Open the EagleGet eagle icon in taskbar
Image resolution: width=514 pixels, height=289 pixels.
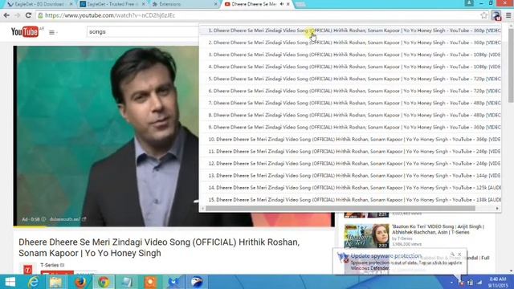pos(197,282)
